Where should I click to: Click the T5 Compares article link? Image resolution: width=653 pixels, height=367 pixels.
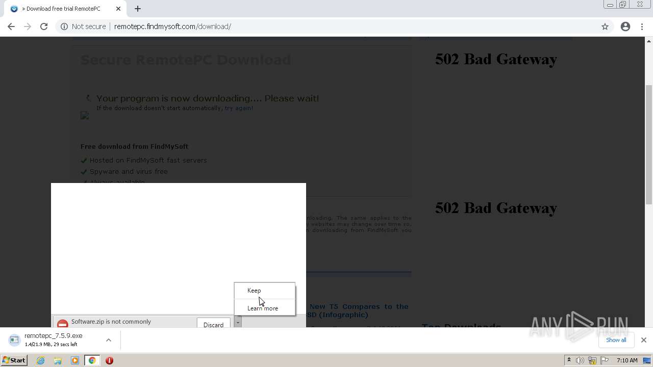(359, 310)
